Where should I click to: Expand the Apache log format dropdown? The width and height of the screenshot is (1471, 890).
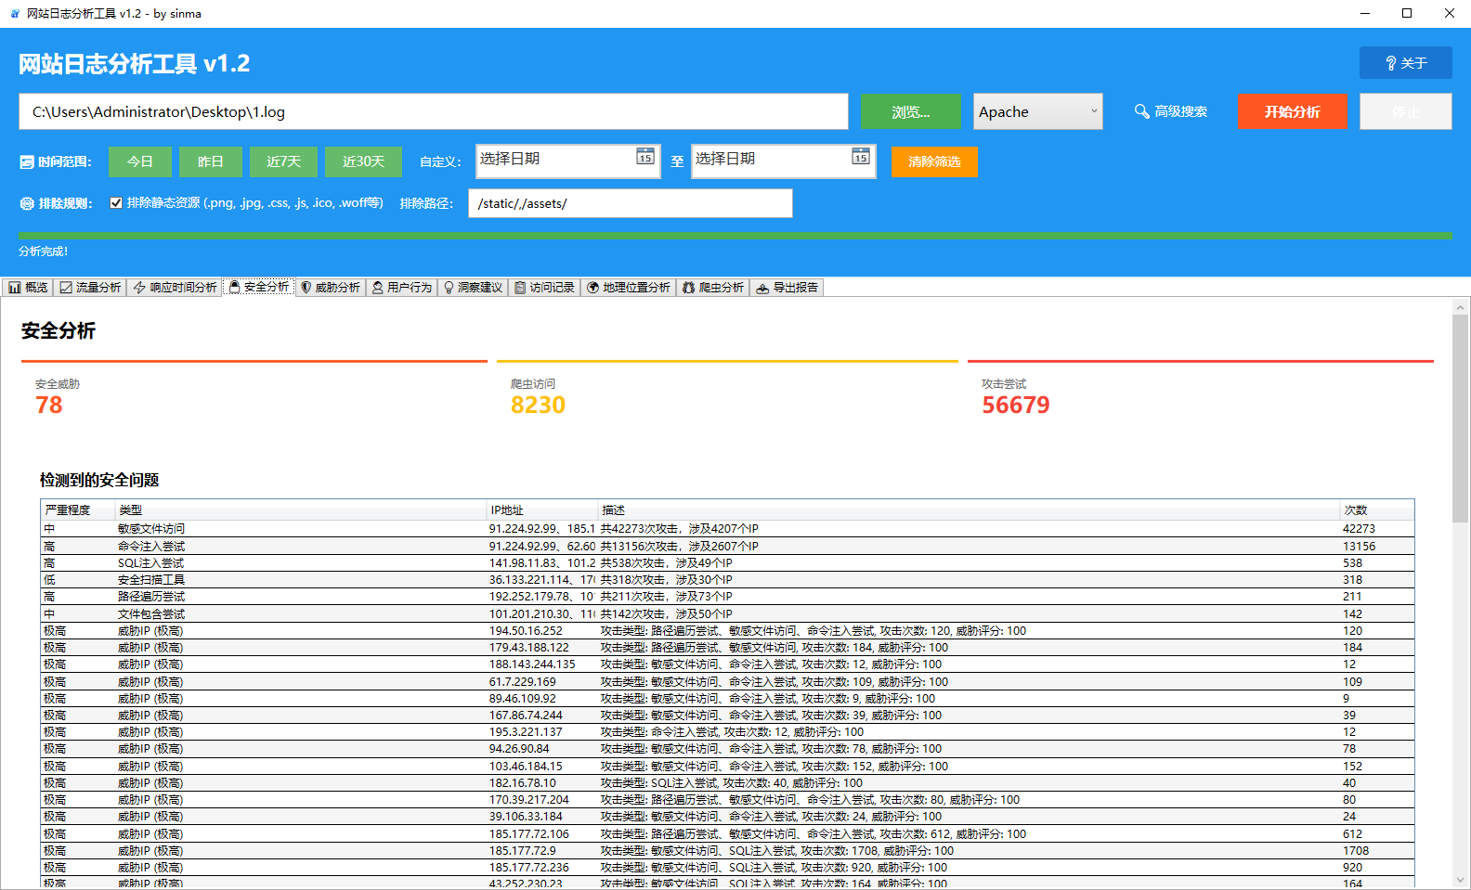click(x=1093, y=111)
